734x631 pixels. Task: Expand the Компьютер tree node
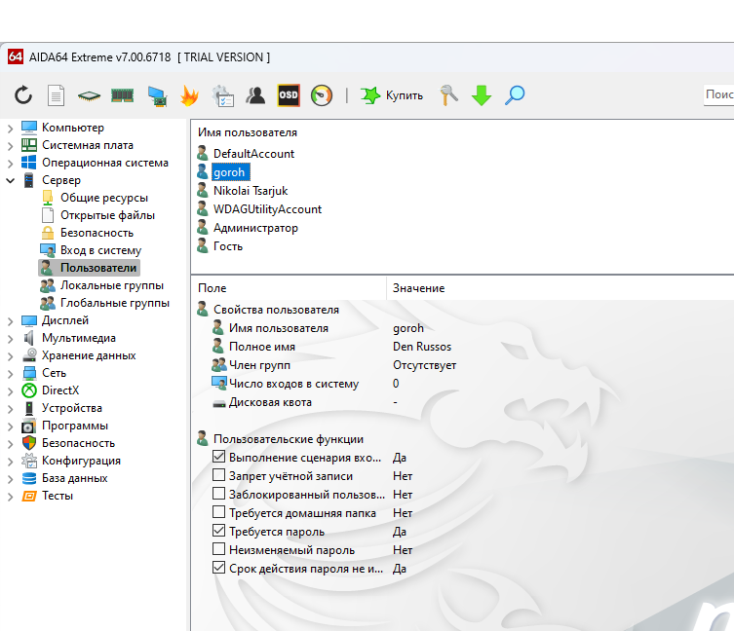coord(11,129)
